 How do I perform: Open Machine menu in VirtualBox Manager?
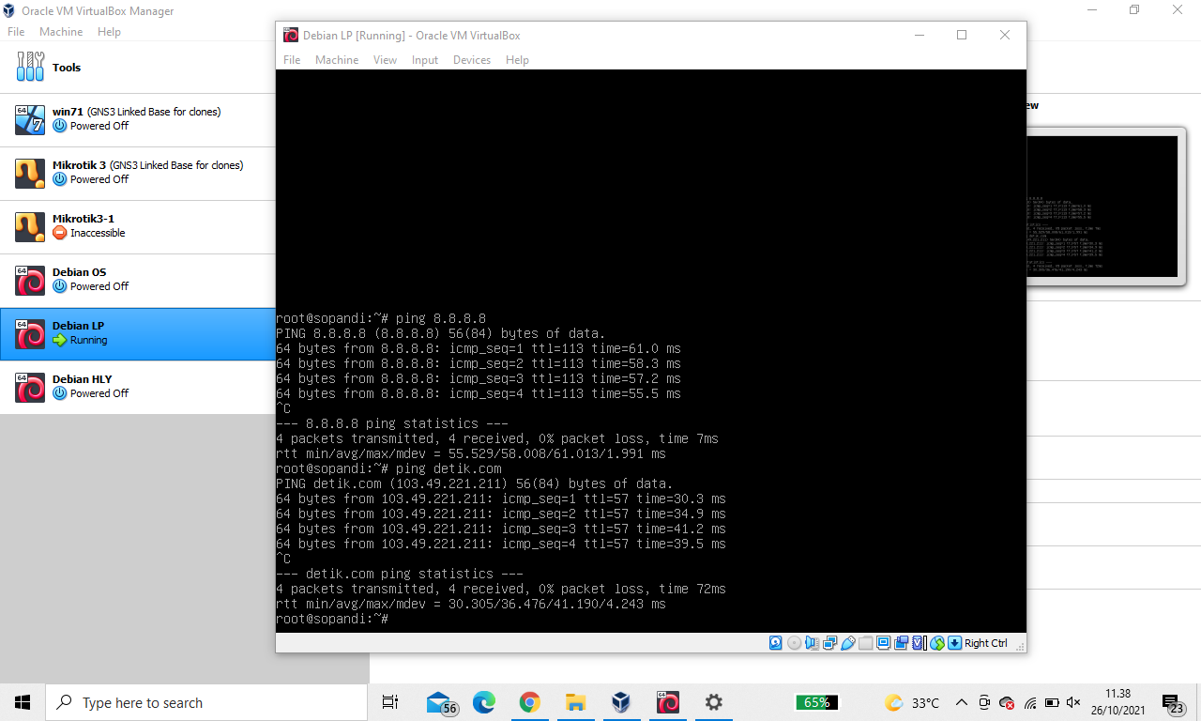click(x=61, y=32)
